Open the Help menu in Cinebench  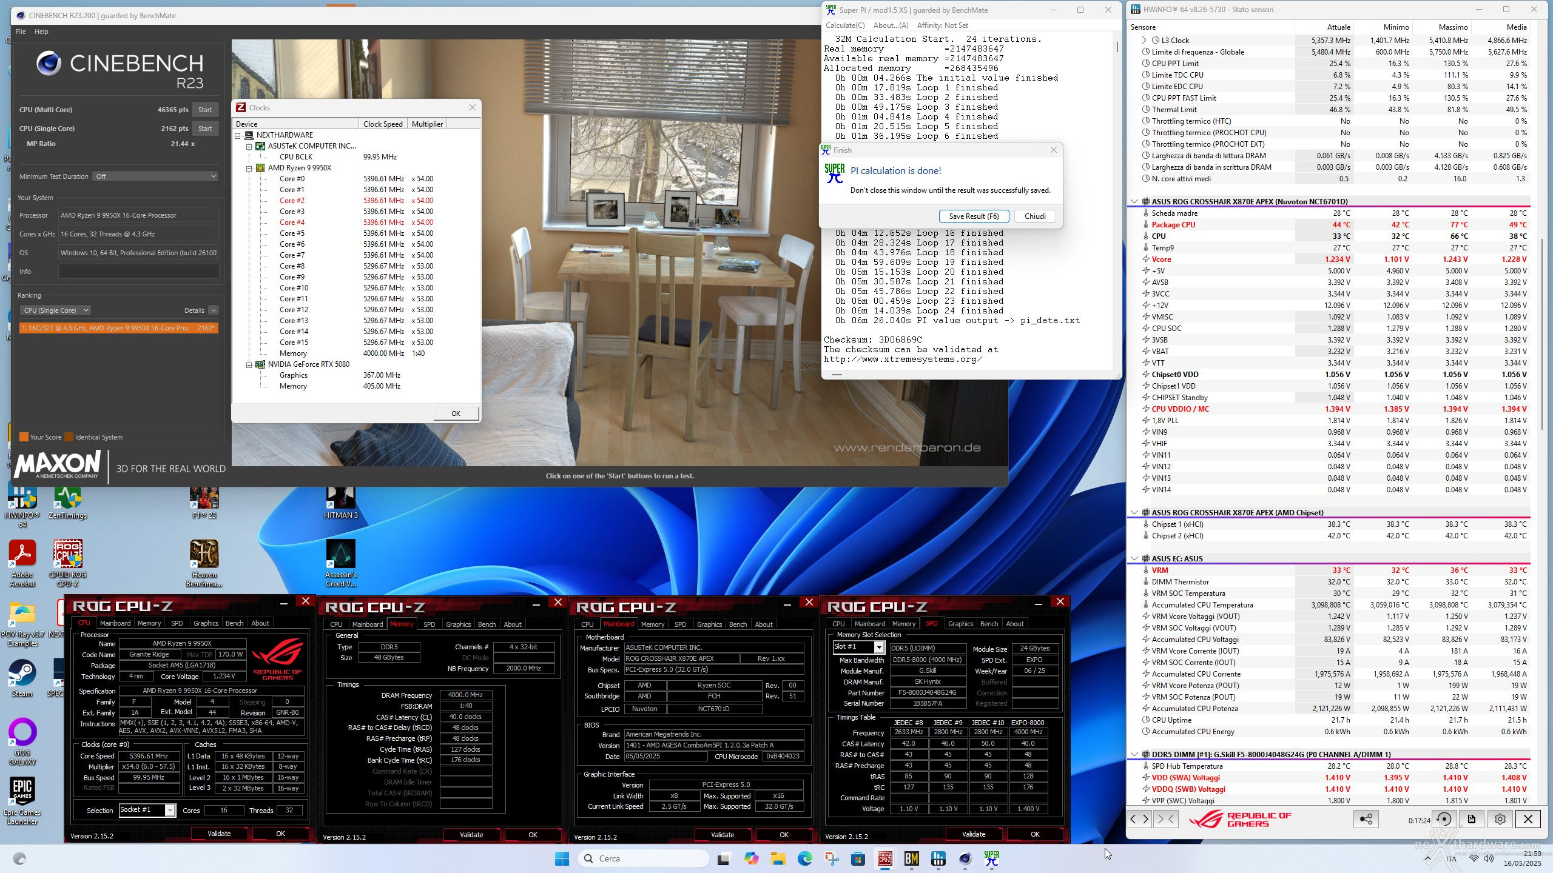(x=41, y=32)
